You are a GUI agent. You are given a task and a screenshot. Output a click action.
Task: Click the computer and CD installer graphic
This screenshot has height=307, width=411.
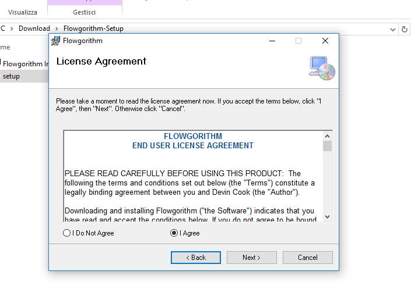[322, 67]
